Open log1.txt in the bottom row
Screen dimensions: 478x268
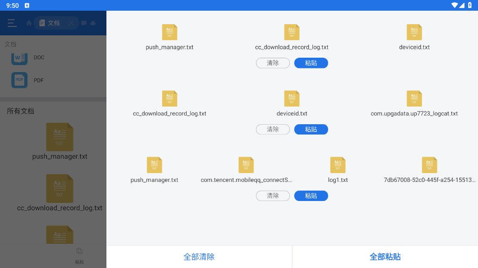pos(337,165)
